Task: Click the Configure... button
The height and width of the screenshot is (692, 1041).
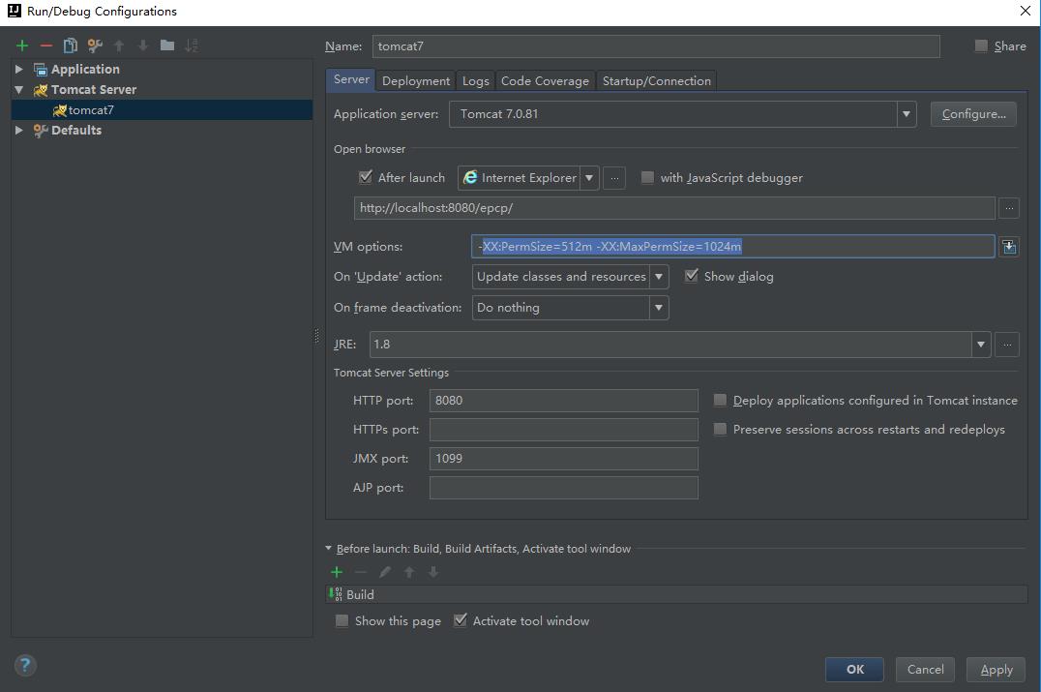Action: tap(973, 114)
